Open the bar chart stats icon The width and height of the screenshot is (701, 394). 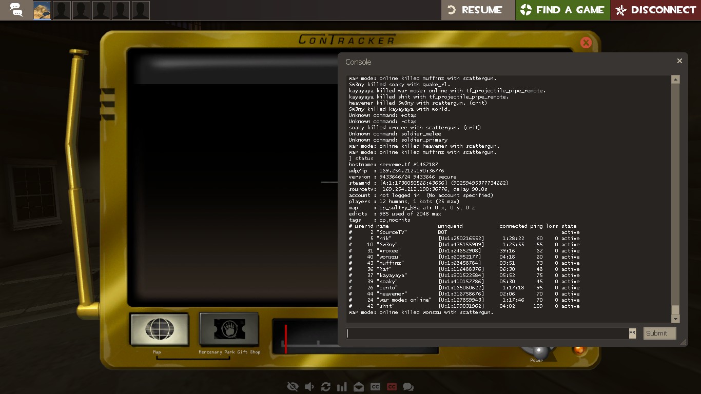(x=342, y=387)
